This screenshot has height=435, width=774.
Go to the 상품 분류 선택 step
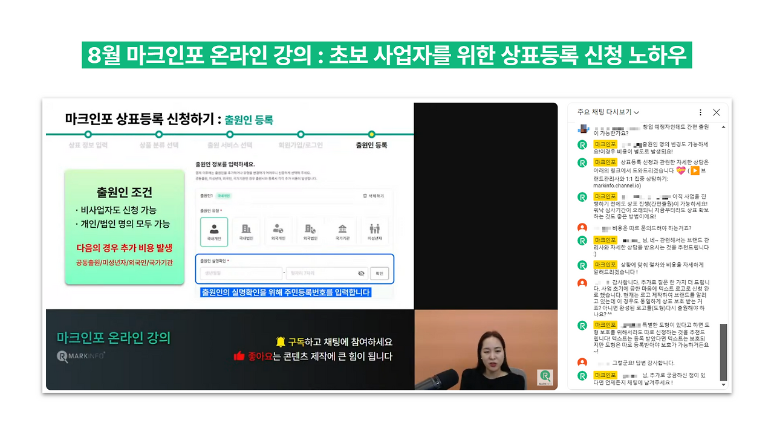[159, 145]
